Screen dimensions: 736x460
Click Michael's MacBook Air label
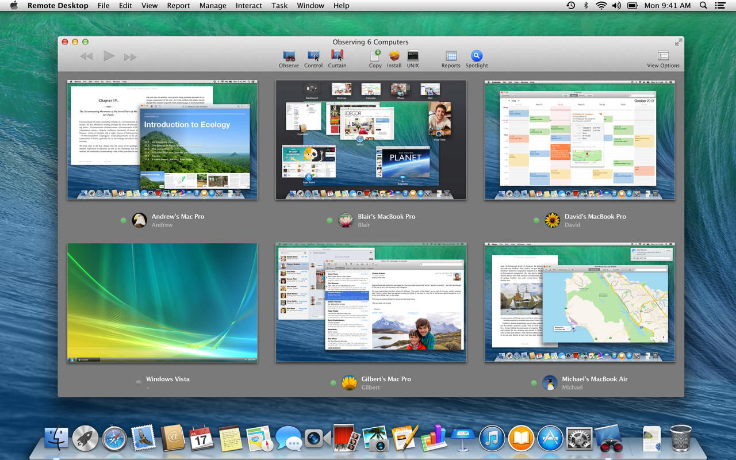[x=595, y=379]
